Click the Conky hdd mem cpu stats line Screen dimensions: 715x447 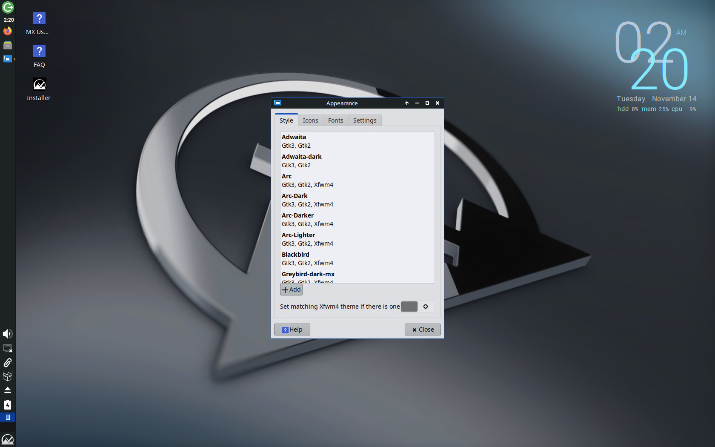(657, 109)
